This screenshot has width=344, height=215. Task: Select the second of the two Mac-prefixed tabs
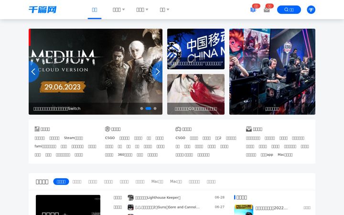(176, 182)
